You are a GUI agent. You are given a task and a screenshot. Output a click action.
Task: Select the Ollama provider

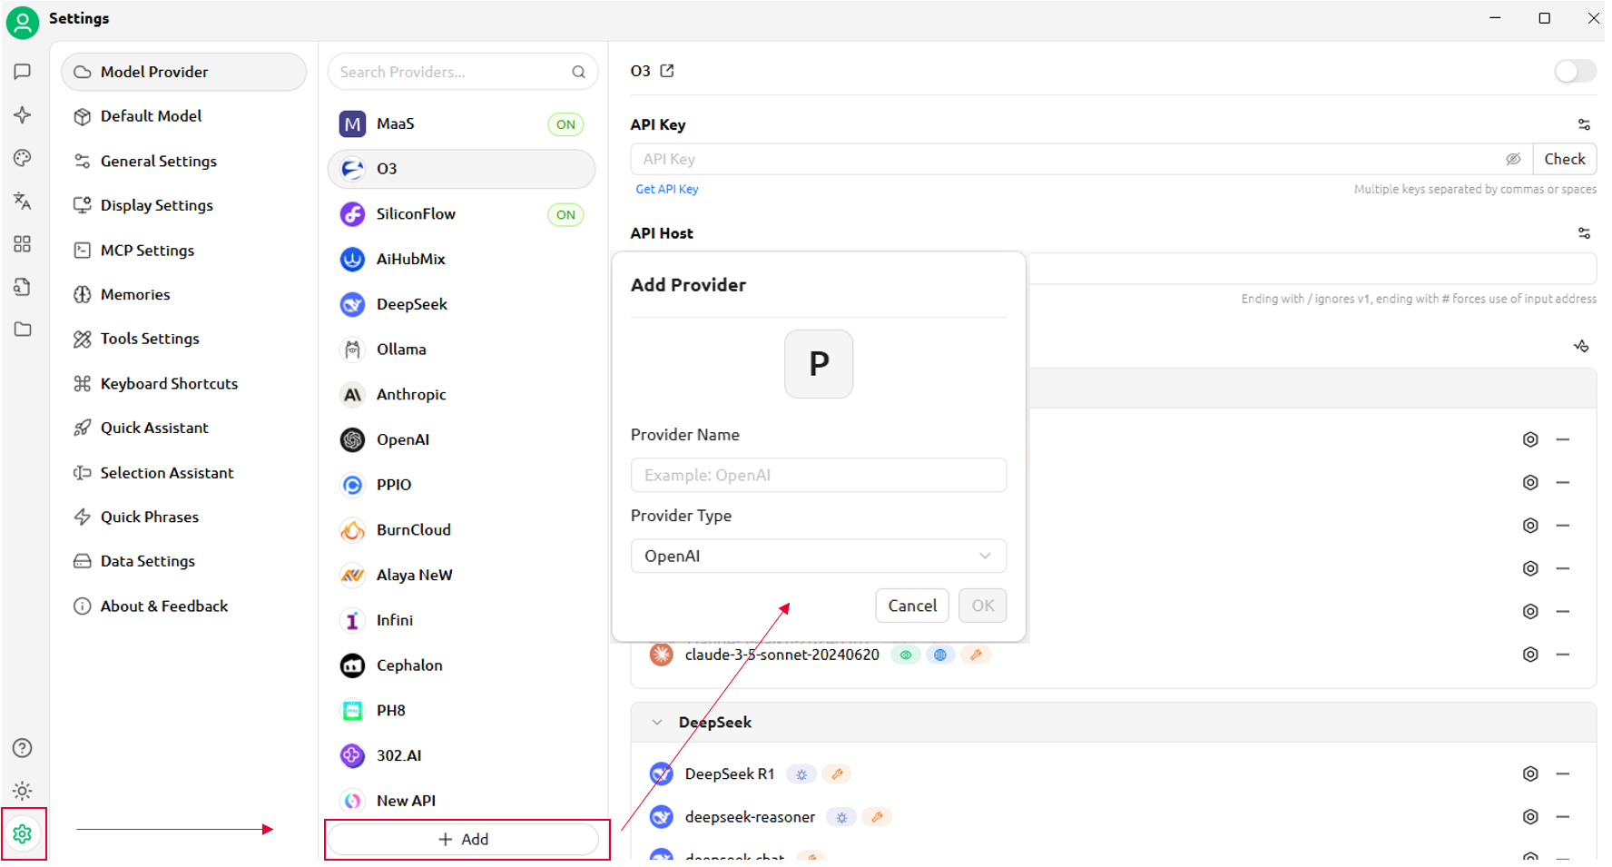462,350
